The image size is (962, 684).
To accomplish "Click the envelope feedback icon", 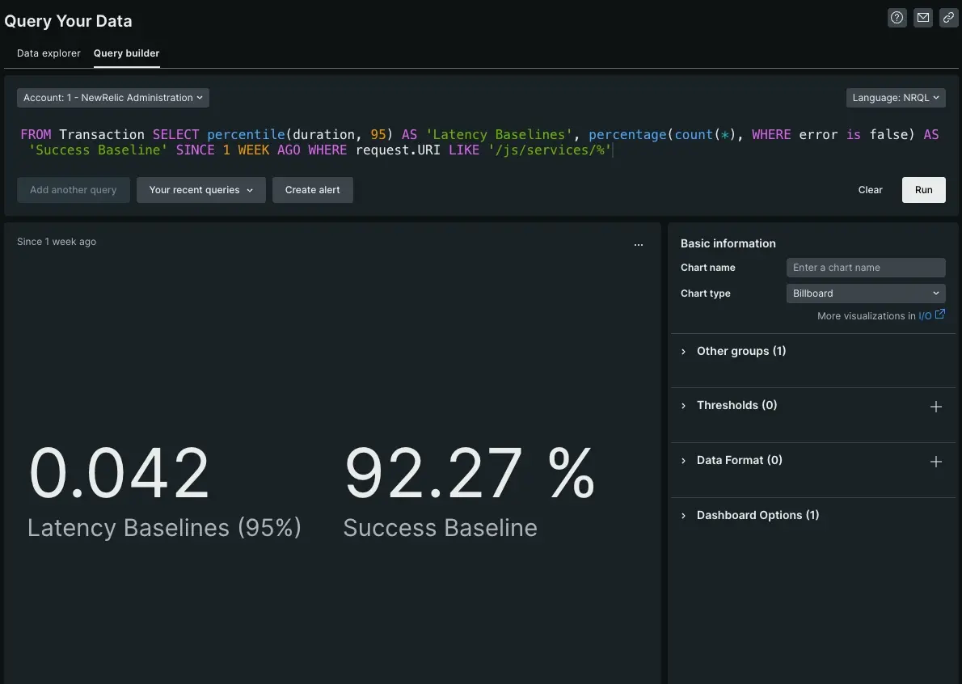I will coord(922,18).
